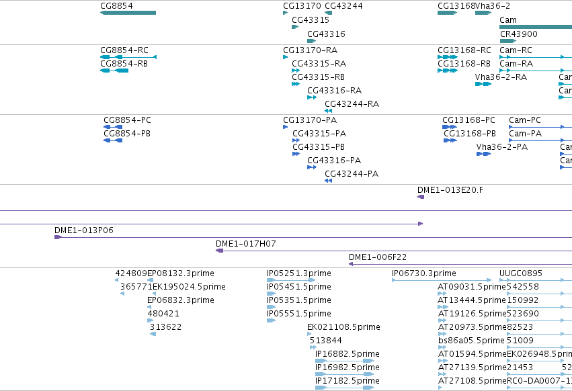Image resolution: width=572 pixels, height=391 pixels.
Task: Click EST AT19126.5prime
Action: (x=442, y=320)
